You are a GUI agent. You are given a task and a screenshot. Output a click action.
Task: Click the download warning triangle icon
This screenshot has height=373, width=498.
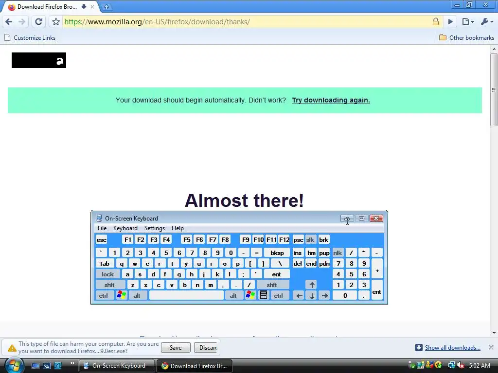pos(12,348)
